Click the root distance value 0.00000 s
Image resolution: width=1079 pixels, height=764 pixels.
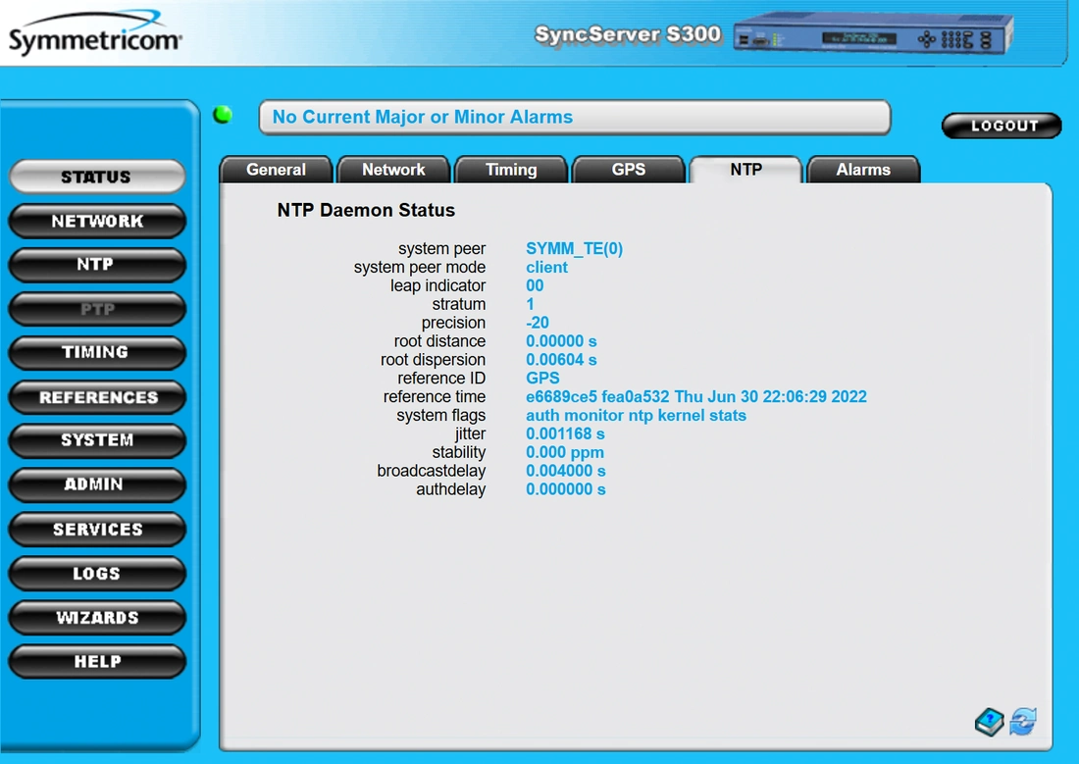561,341
